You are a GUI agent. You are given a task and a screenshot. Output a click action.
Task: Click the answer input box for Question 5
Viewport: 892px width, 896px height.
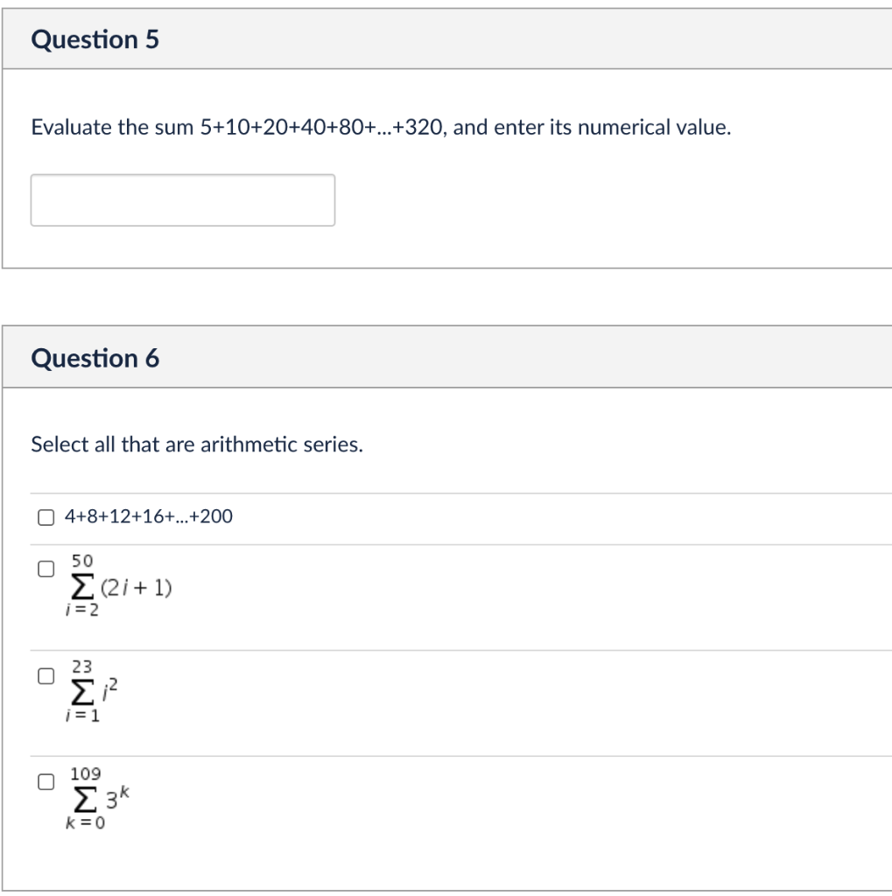182,199
